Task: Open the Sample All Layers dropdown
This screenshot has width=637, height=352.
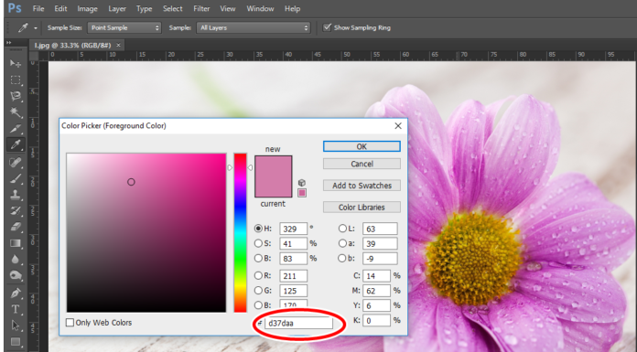Action: tap(254, 27)
